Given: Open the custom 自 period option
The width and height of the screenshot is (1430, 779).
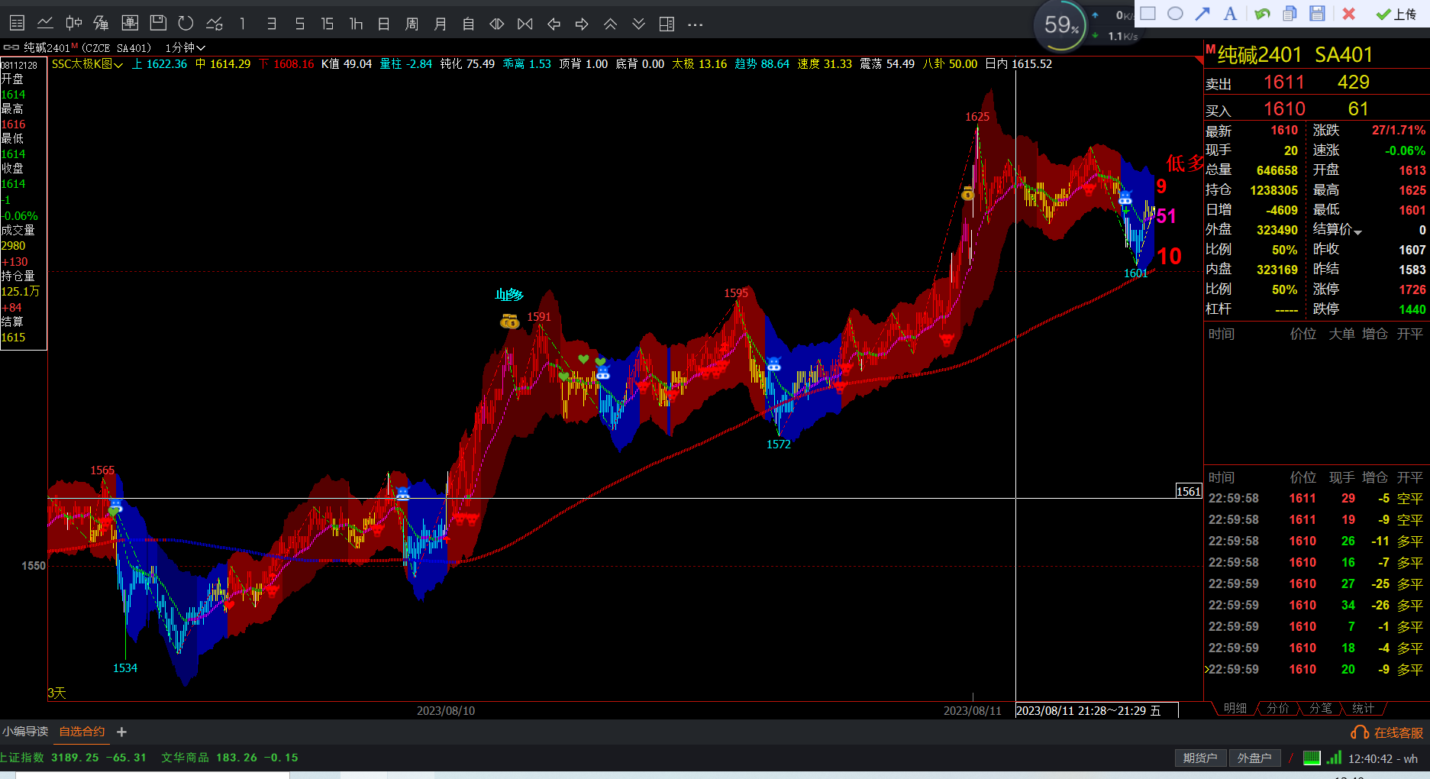Looking at the screenshot, I should [x=469, y=24].
